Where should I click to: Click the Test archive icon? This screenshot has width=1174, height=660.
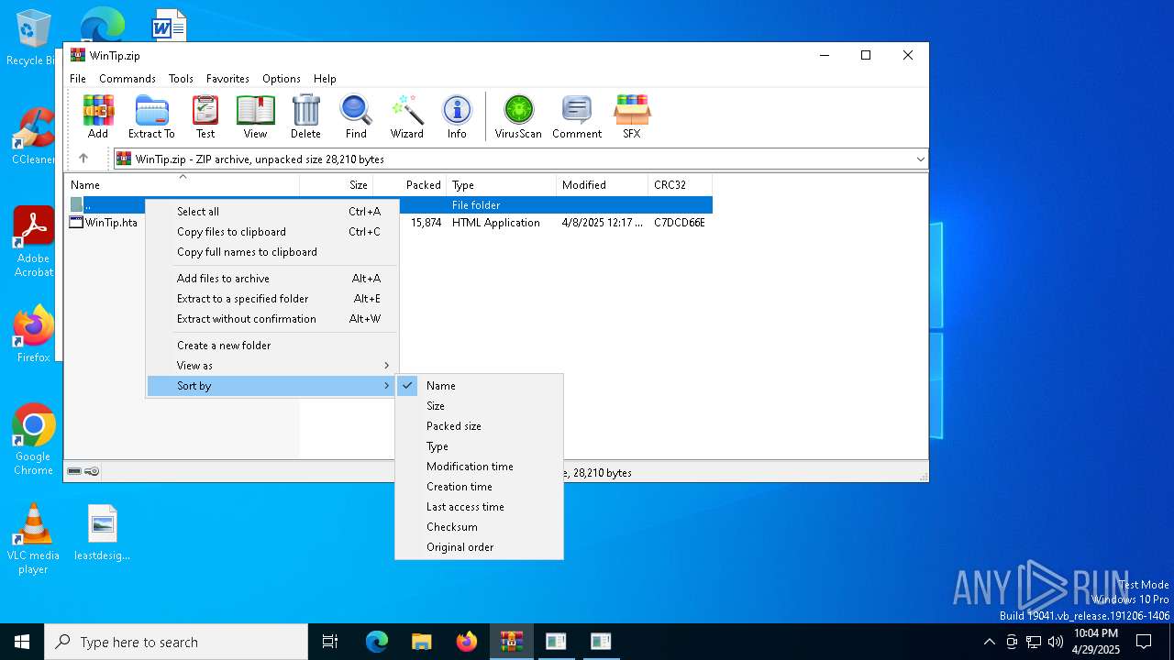pyautogui.click(x=205, y=116)
